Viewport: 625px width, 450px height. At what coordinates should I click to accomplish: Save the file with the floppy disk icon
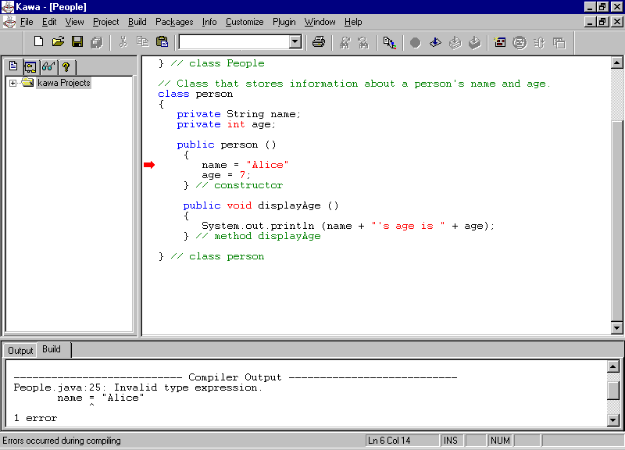point(77,42)
